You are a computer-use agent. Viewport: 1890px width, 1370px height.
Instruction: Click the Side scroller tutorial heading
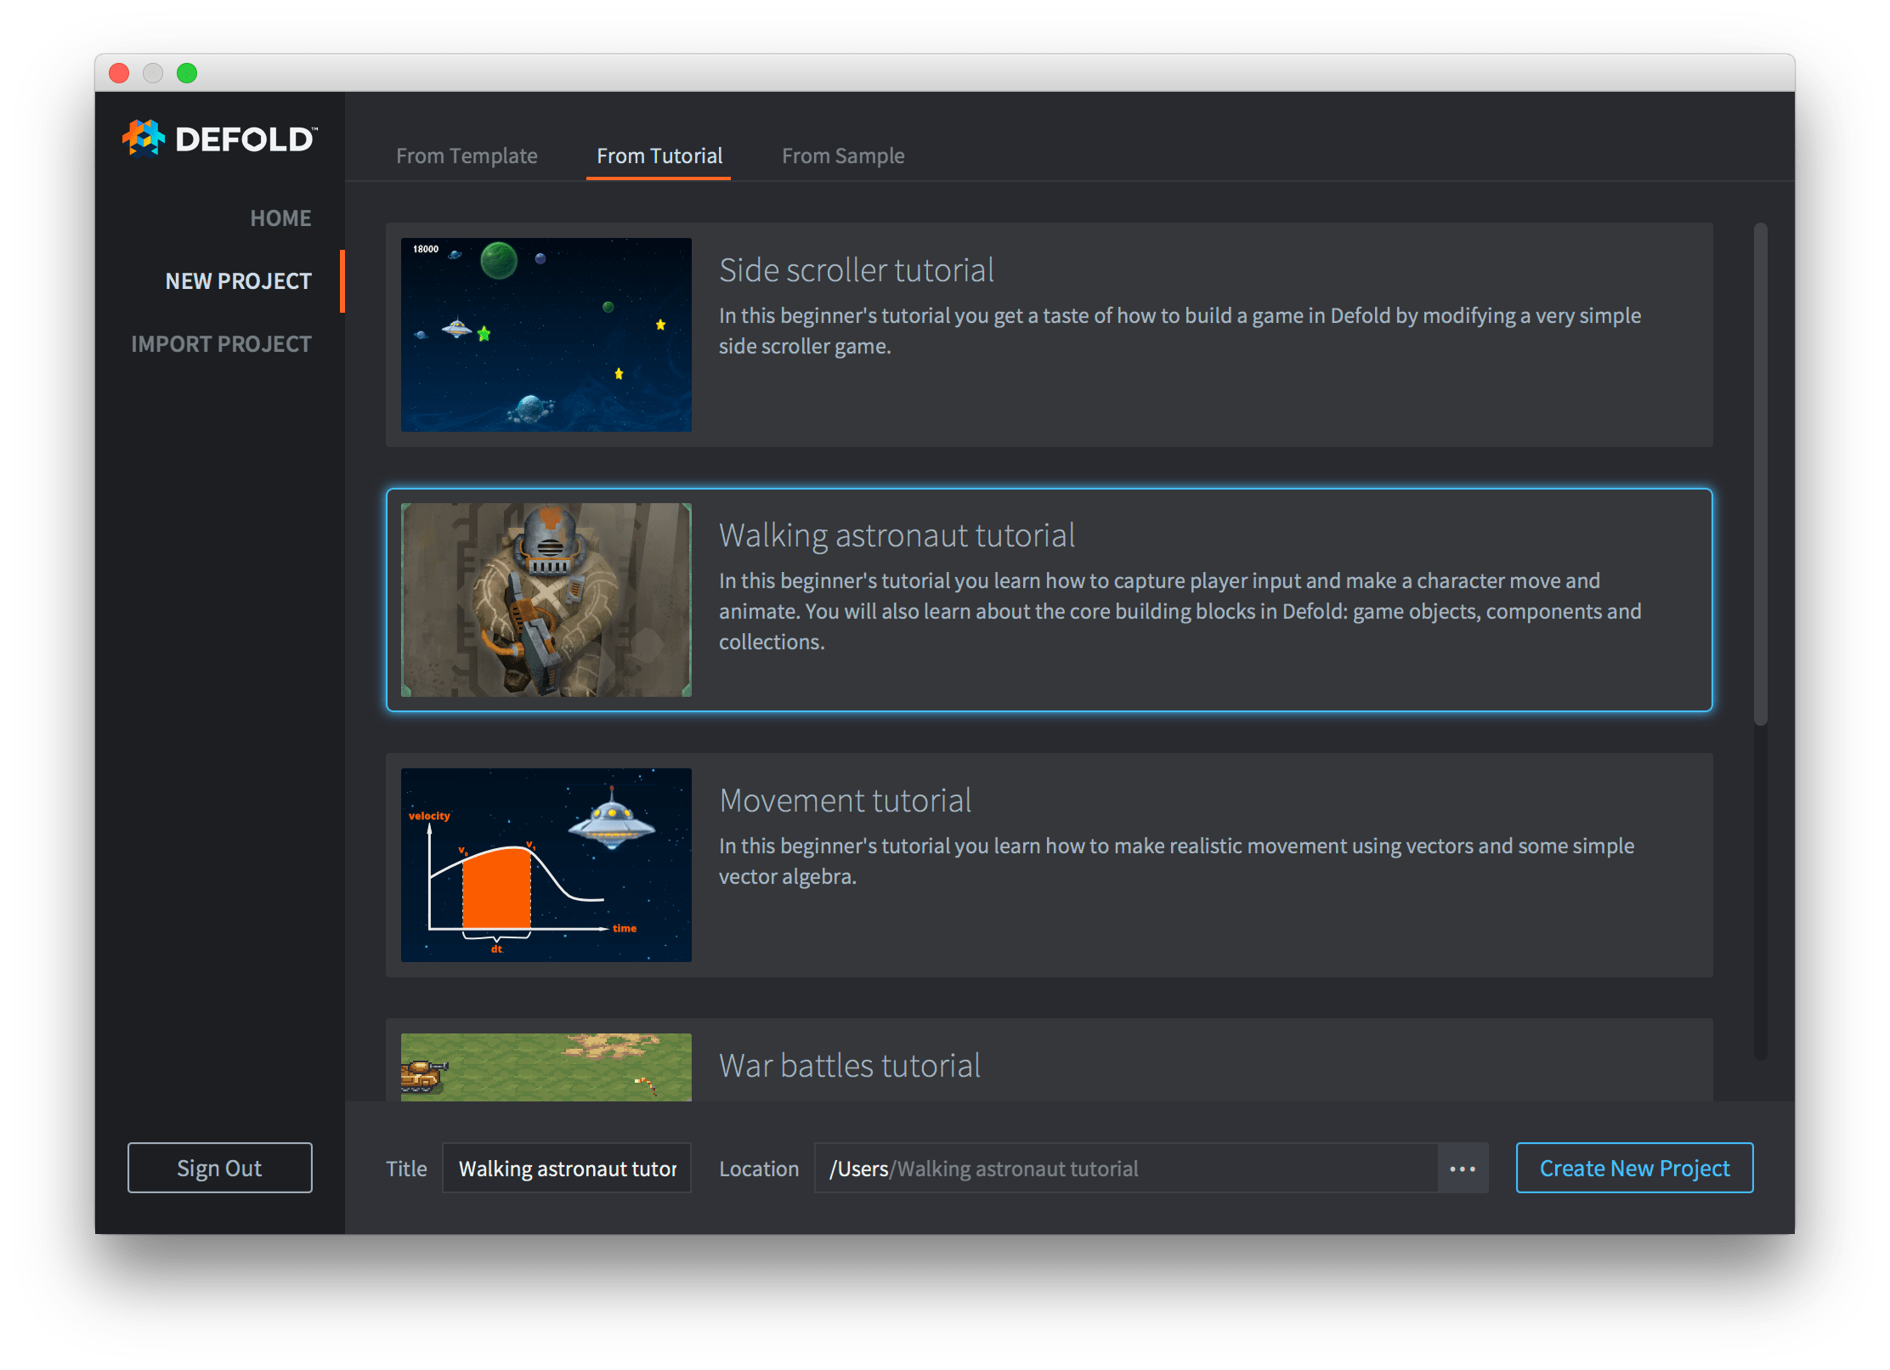(x=856, y=270)
